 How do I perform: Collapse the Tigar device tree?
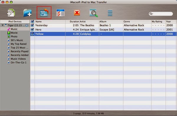(x=2, y=25)
